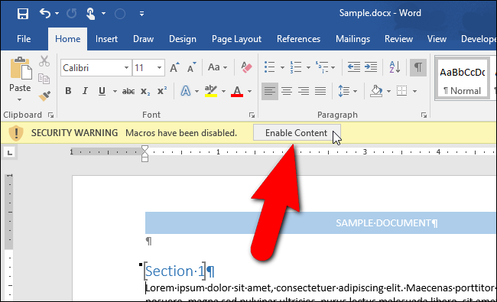Copy selection with the Copy icon
This screenshot has width=497, height=302.
(x=44, y=78)
